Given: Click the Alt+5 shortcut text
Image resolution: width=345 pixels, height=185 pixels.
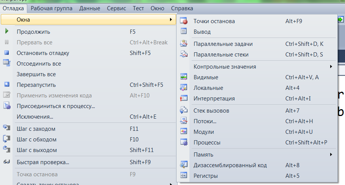Looking at the screenshot, I should [292, 176].
